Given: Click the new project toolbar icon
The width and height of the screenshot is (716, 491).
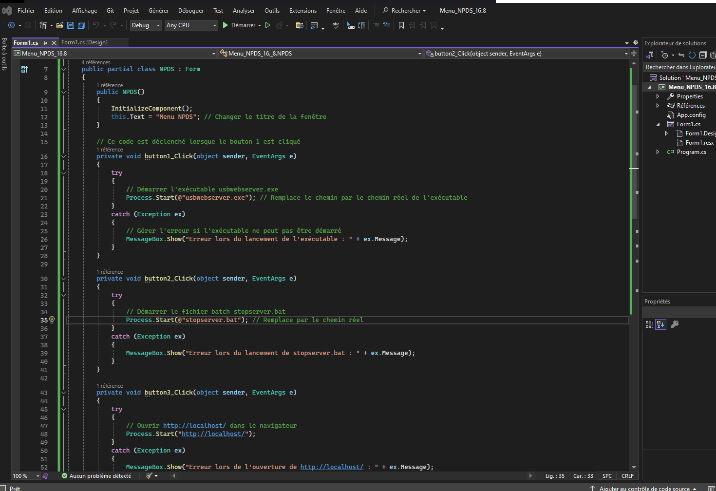Looking at the screenshot, I should pos(43,25).
